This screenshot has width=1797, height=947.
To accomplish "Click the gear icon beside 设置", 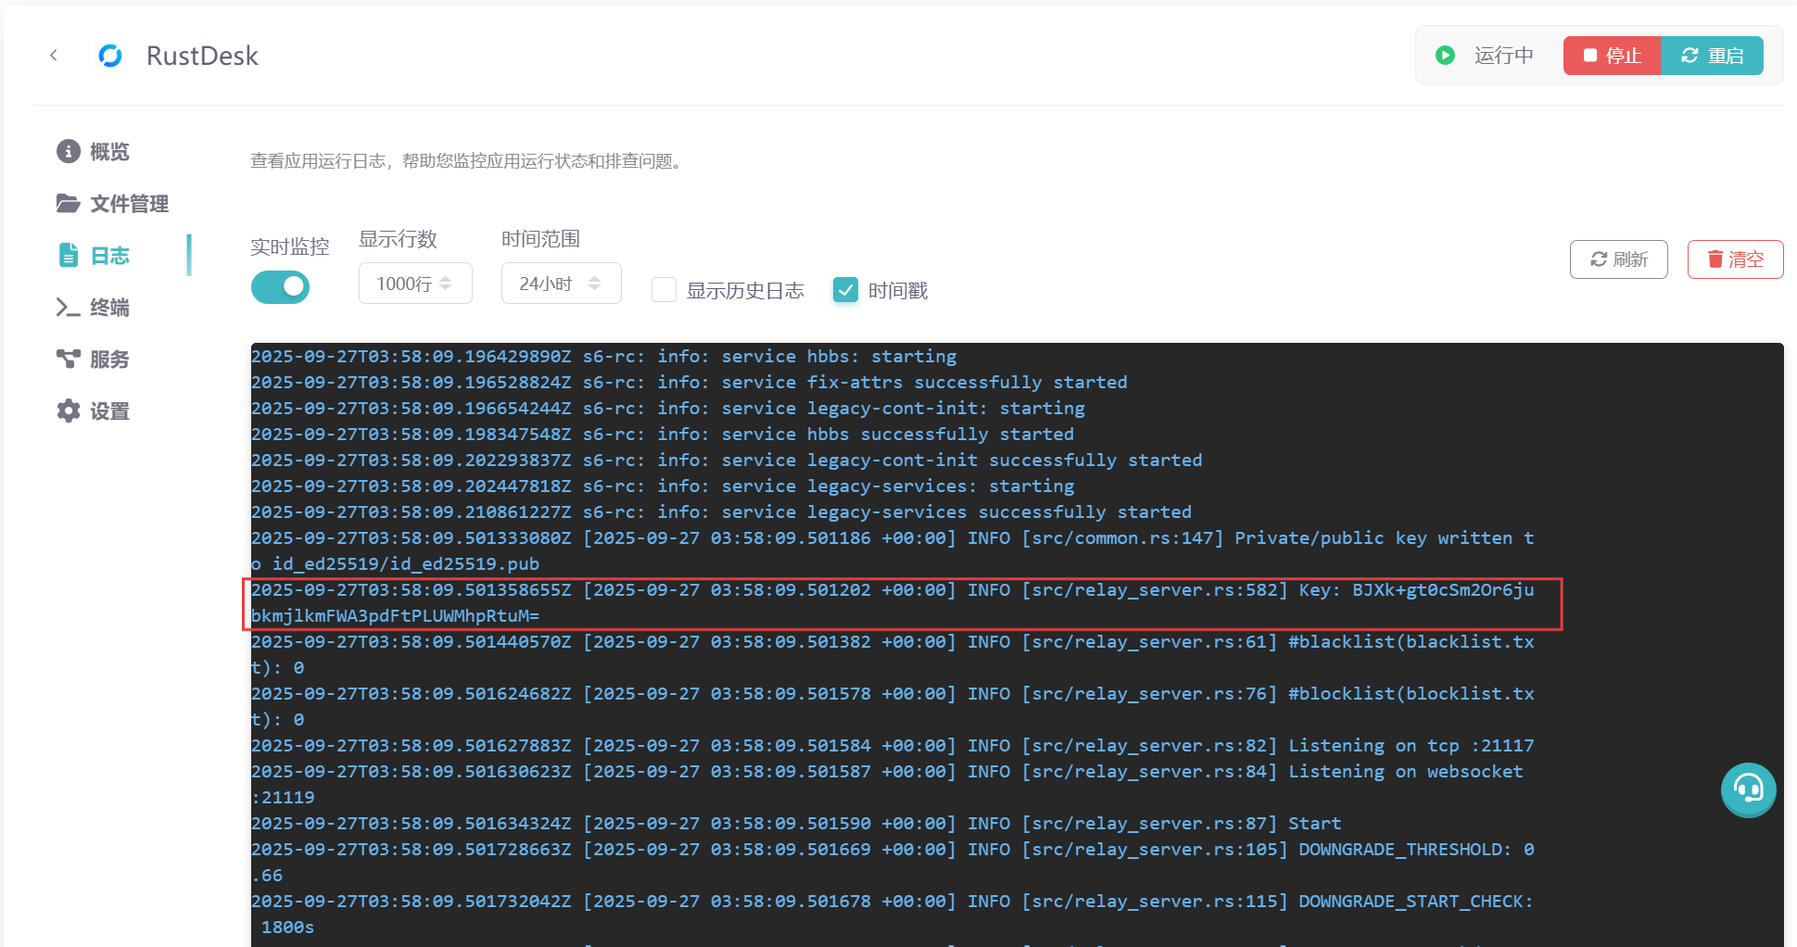I will tap(69, 410).
